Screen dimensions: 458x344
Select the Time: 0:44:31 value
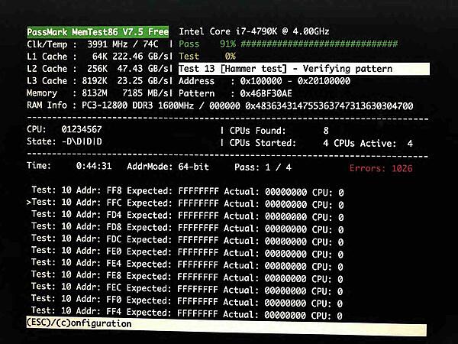(69, 166)
